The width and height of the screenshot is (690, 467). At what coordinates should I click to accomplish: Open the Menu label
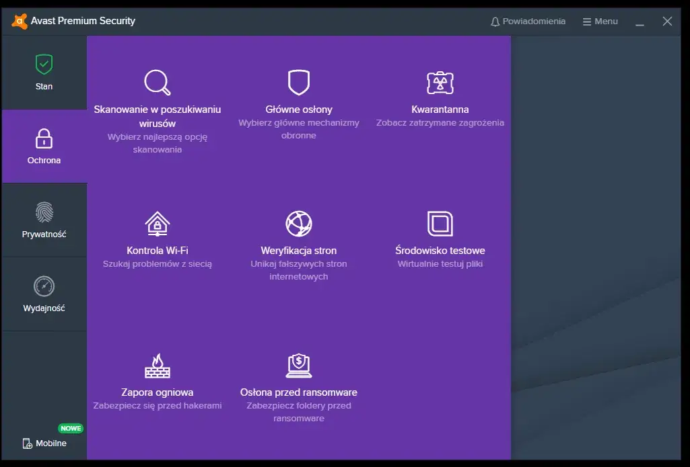coord(606,21)
